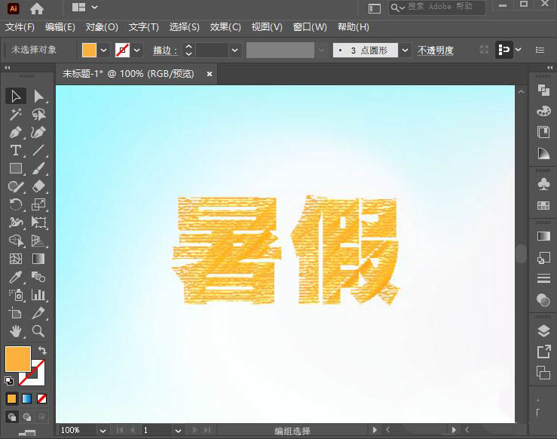Open the Symbols panel club icon
This screenshot has width=557, height=439.
[543, 184]
